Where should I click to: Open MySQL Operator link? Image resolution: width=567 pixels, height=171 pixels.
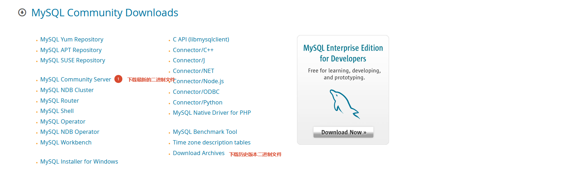(x=63, y=121)
